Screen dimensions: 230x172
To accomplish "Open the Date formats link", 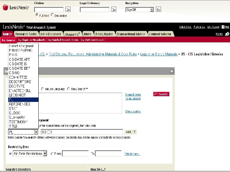I will pos(132,154).
